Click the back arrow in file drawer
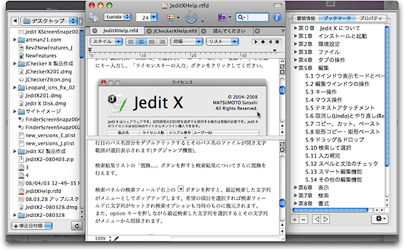The image size is (404, 251). coord(15,21)
